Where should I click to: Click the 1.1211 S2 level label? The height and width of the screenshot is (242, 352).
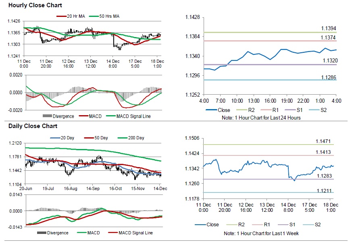point(323,190)
